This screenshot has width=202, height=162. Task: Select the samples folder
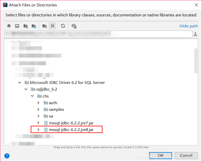(x=56, y=110)
